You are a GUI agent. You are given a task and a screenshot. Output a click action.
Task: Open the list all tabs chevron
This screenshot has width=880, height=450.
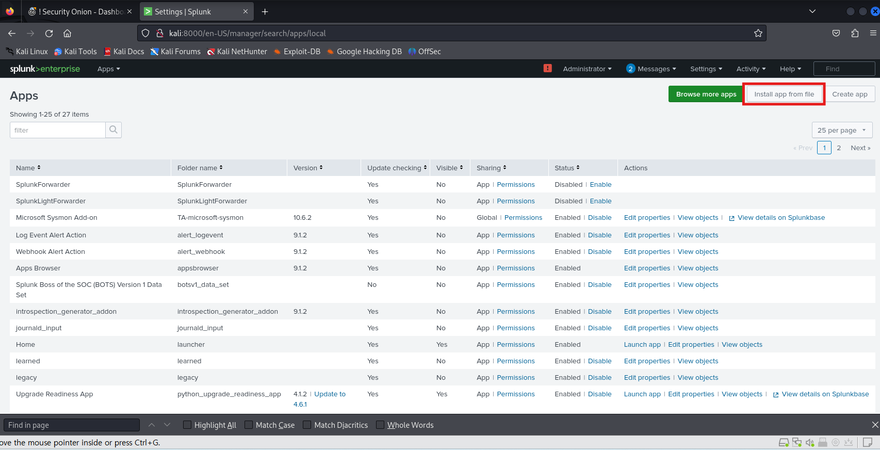click(812, 11)
